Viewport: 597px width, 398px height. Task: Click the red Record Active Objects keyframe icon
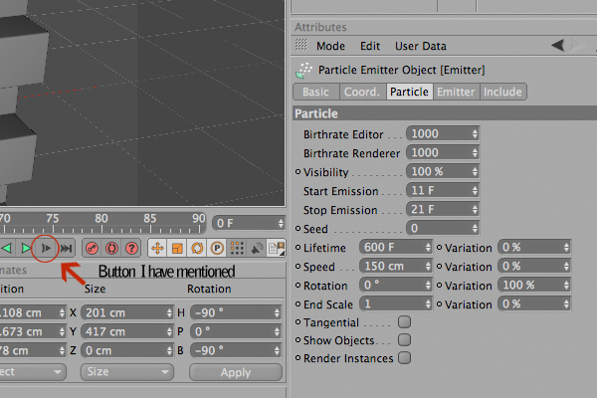[x=93, y=249]
